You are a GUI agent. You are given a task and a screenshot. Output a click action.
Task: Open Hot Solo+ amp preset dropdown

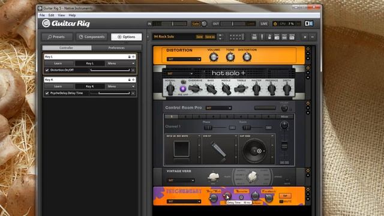tap(180, 73)
